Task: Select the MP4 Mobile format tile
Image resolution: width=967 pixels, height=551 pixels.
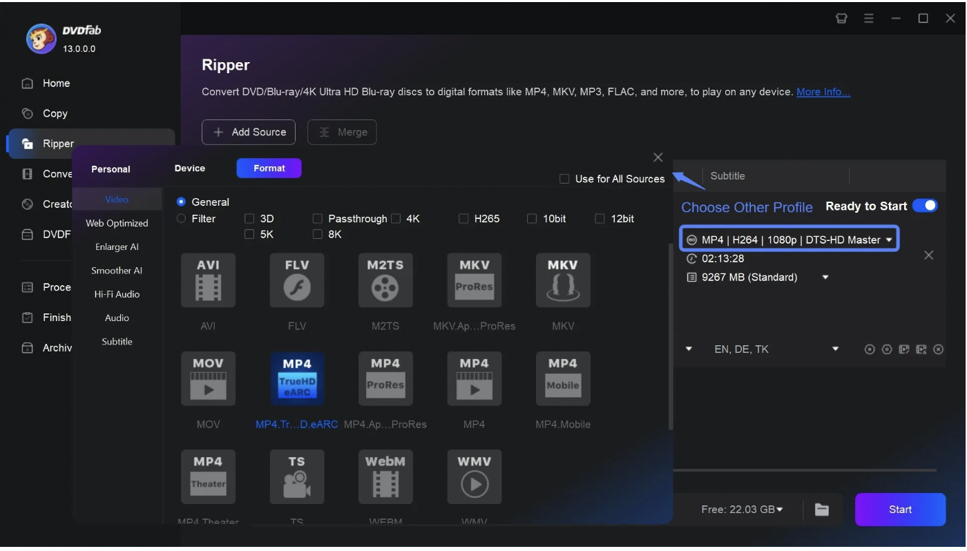Action: [x=563, y=378]
